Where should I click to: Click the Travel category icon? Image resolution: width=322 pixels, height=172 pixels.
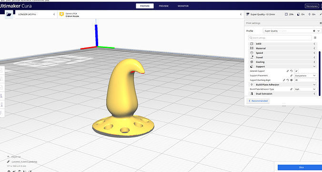[252, 57]
